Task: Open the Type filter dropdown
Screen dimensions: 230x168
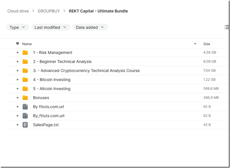Action: click(x=17, y=27)
